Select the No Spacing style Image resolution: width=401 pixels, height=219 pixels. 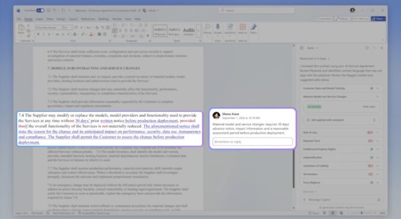point(175,31)
